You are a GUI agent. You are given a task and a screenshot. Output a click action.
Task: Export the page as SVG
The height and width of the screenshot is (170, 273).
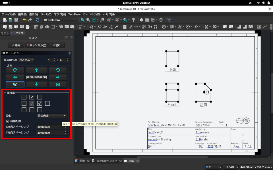click(225, 27)
